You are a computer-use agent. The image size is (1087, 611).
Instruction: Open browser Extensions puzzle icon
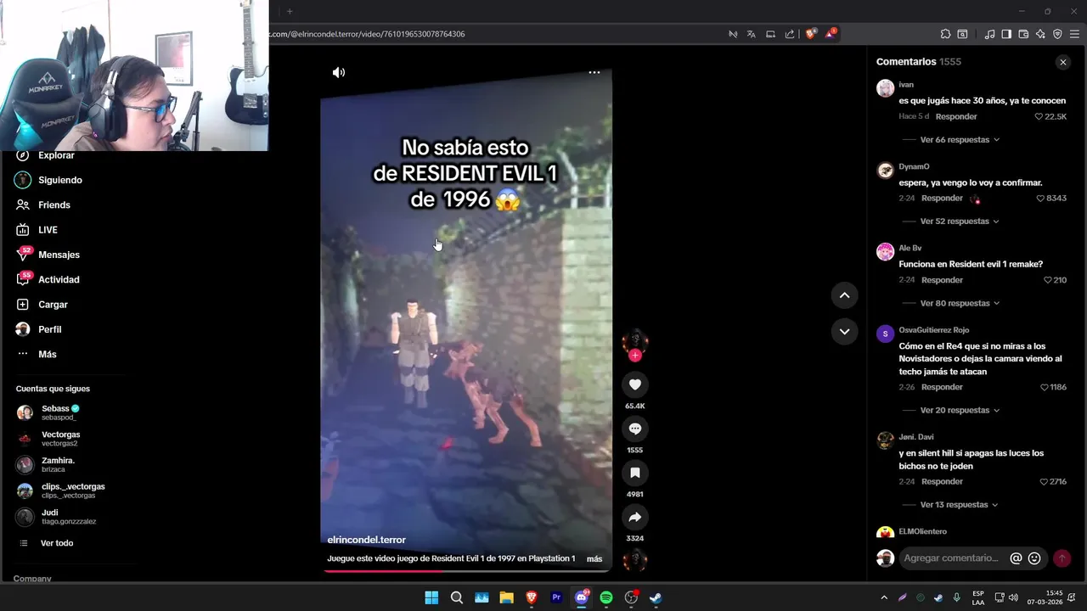945,34
